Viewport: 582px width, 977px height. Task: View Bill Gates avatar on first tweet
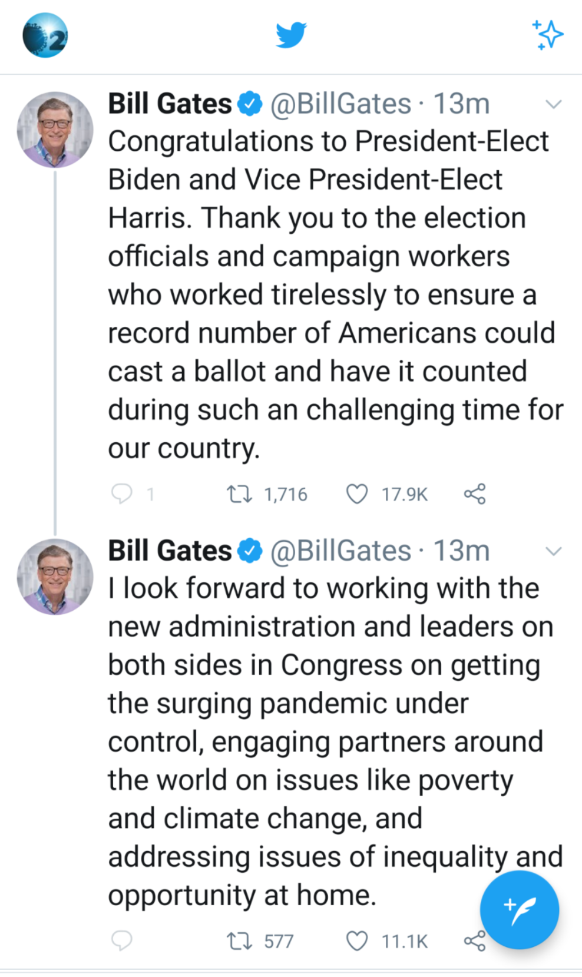55,130
